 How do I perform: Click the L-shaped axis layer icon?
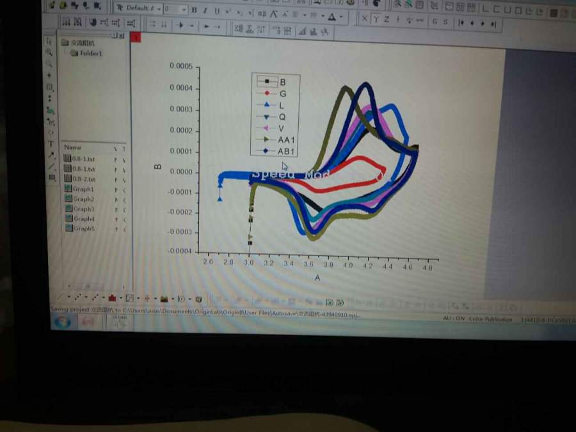(x=486, y=9)
